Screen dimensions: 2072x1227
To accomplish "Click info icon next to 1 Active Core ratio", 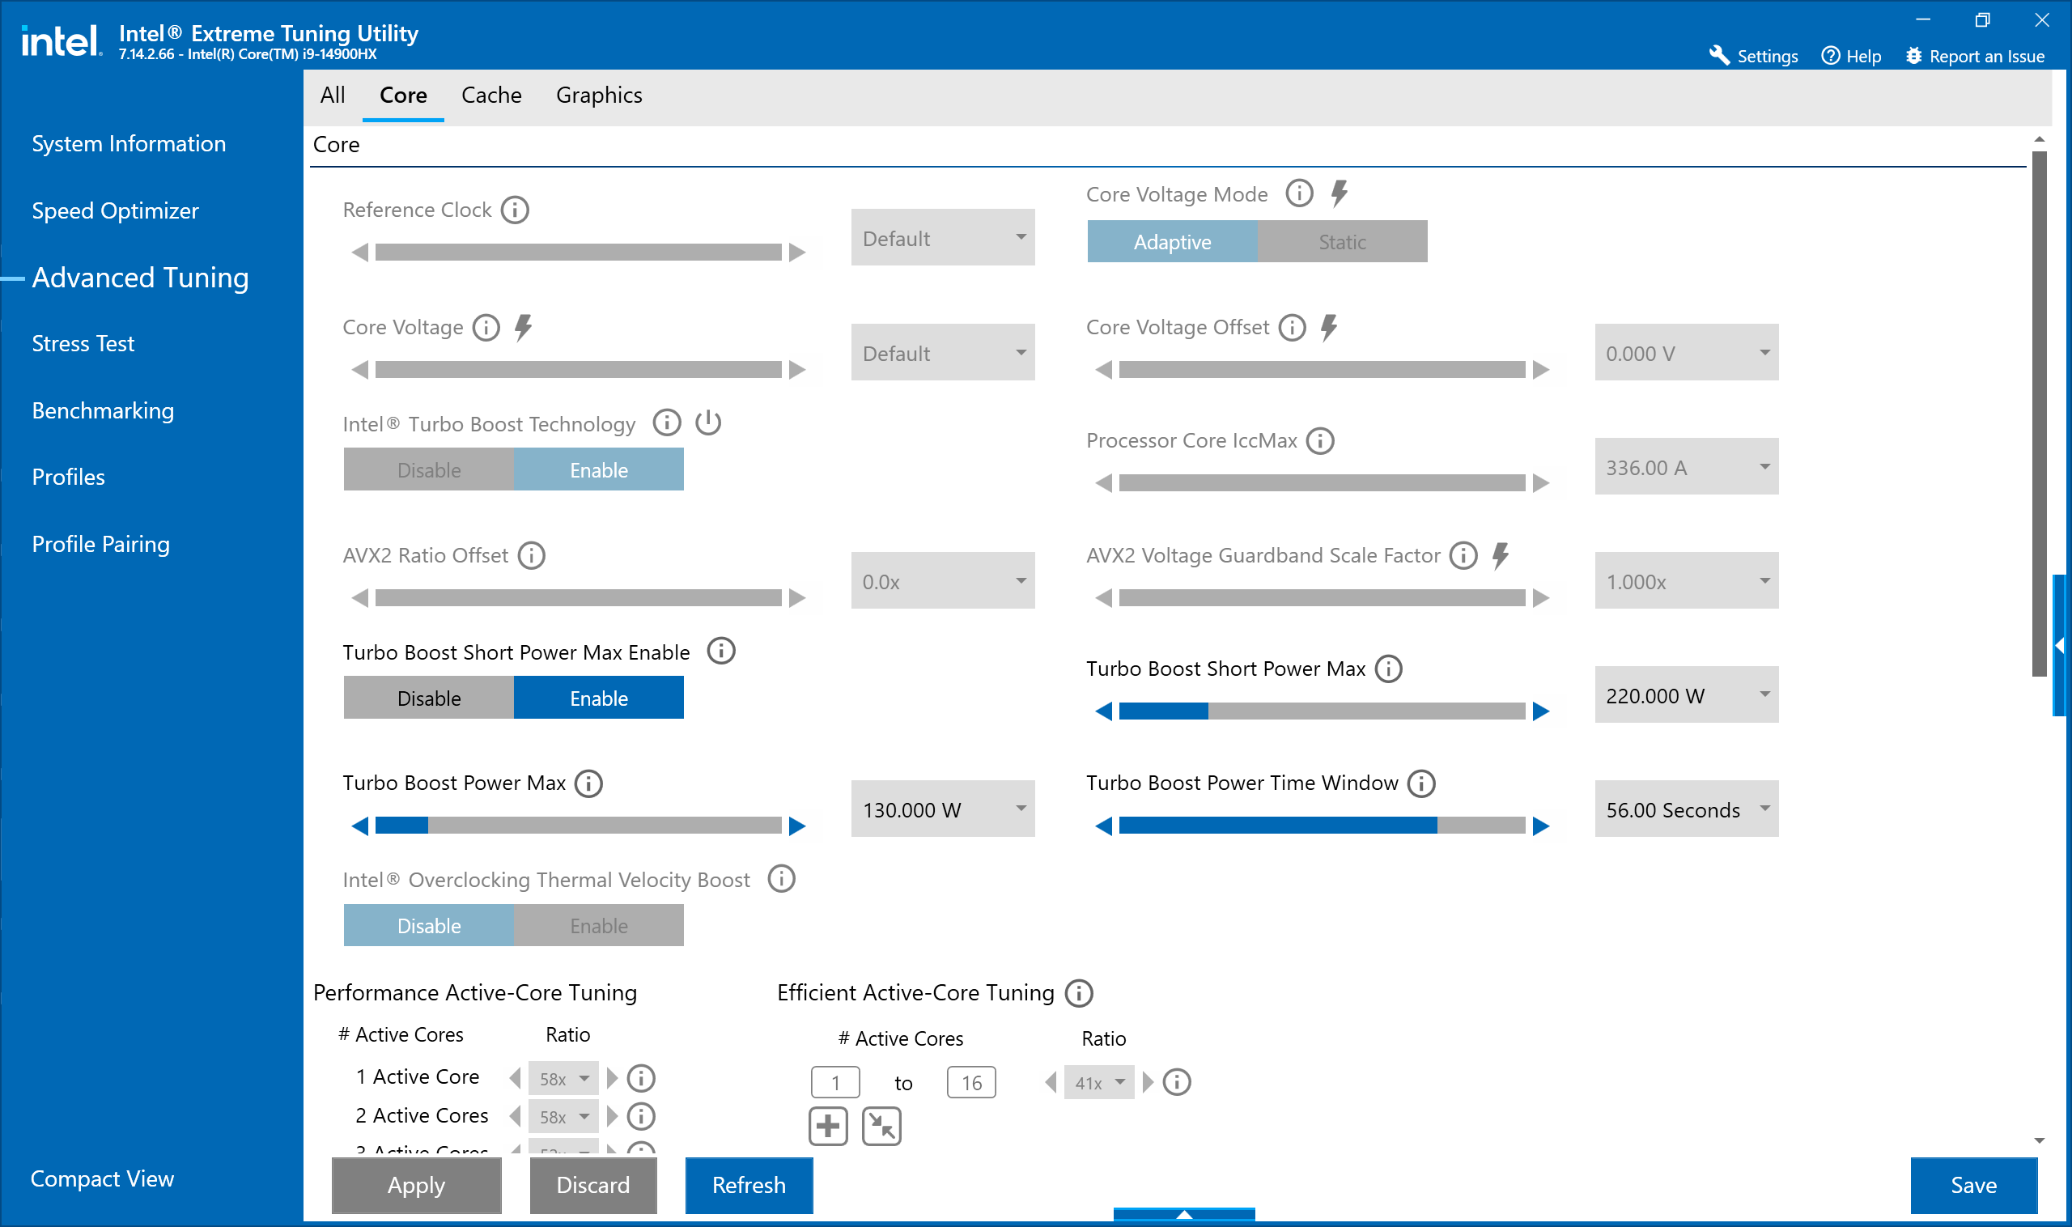I will [641, 1078].
